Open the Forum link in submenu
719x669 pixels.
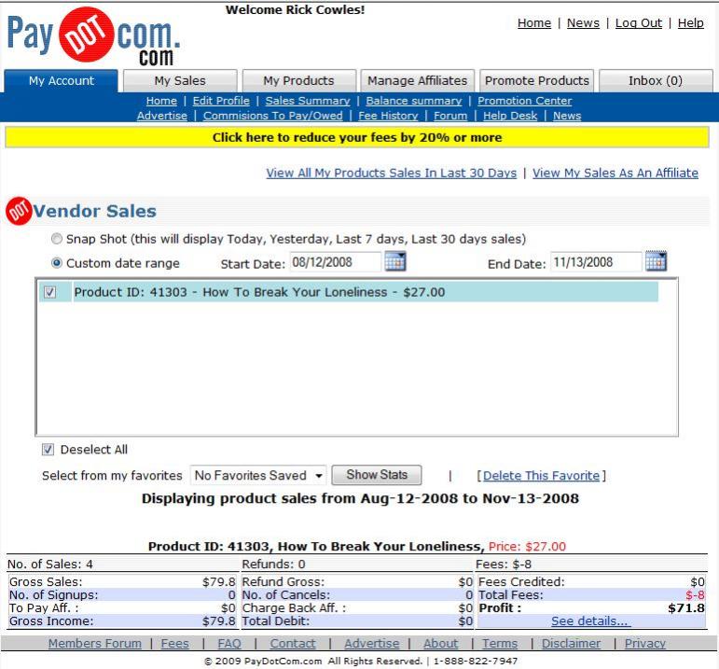pos(450,116)
